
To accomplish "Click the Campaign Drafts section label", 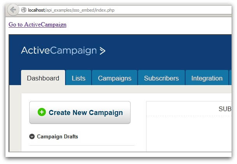I will [x=57, y=136].
